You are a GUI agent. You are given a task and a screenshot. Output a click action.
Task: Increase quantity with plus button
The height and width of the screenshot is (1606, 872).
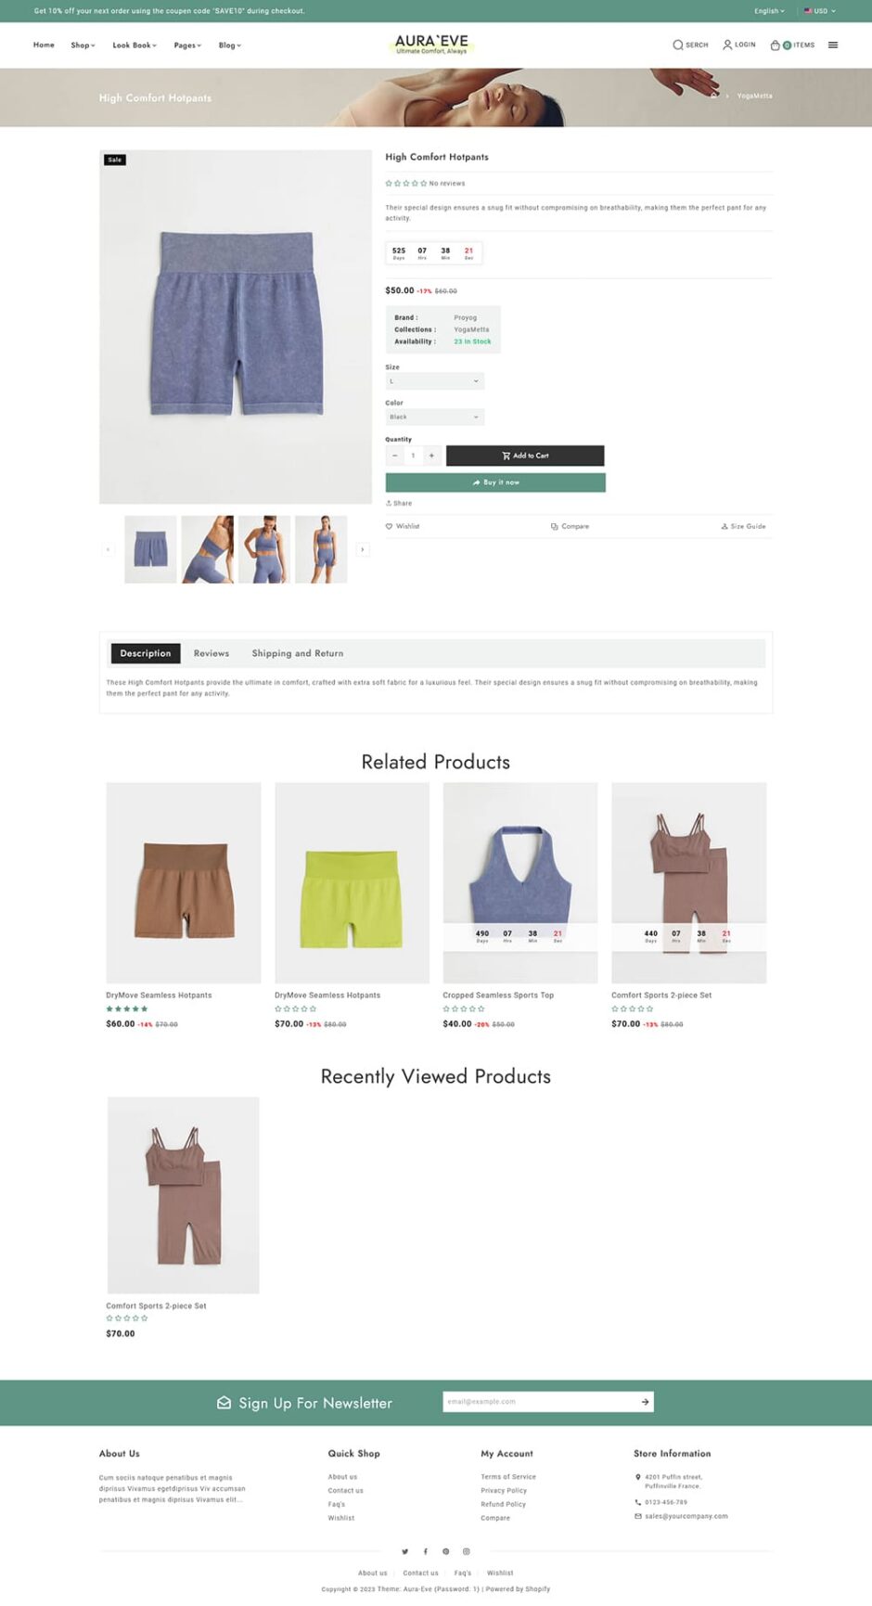coord(431,456)
